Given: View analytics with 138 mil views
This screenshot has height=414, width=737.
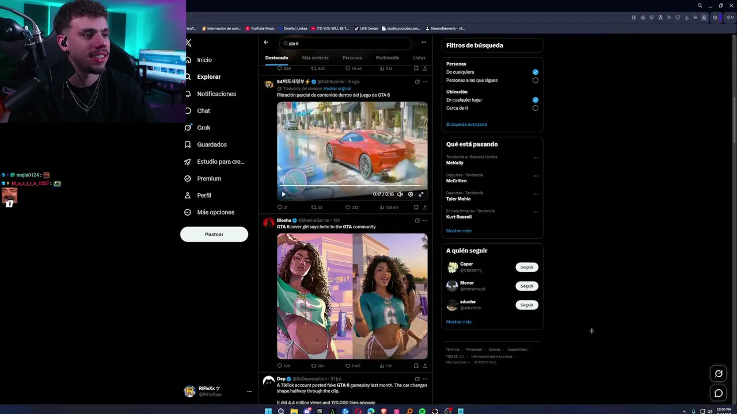Looking at the screenshot, I should coord(388,207).
